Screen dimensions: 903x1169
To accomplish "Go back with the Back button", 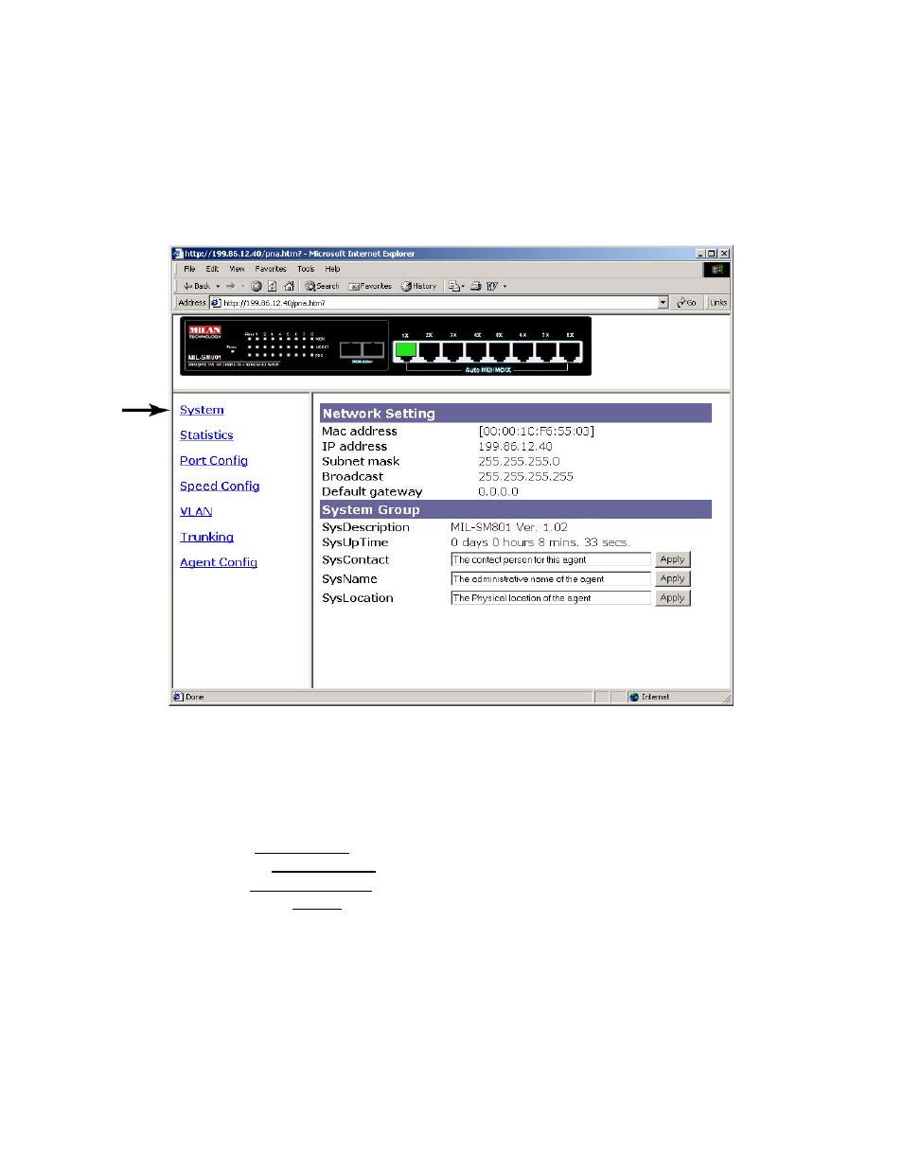I will pyautogui.click(x=197, y=286).
